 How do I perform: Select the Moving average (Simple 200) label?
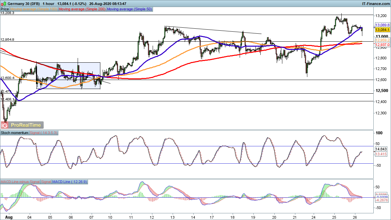point(82,9)
